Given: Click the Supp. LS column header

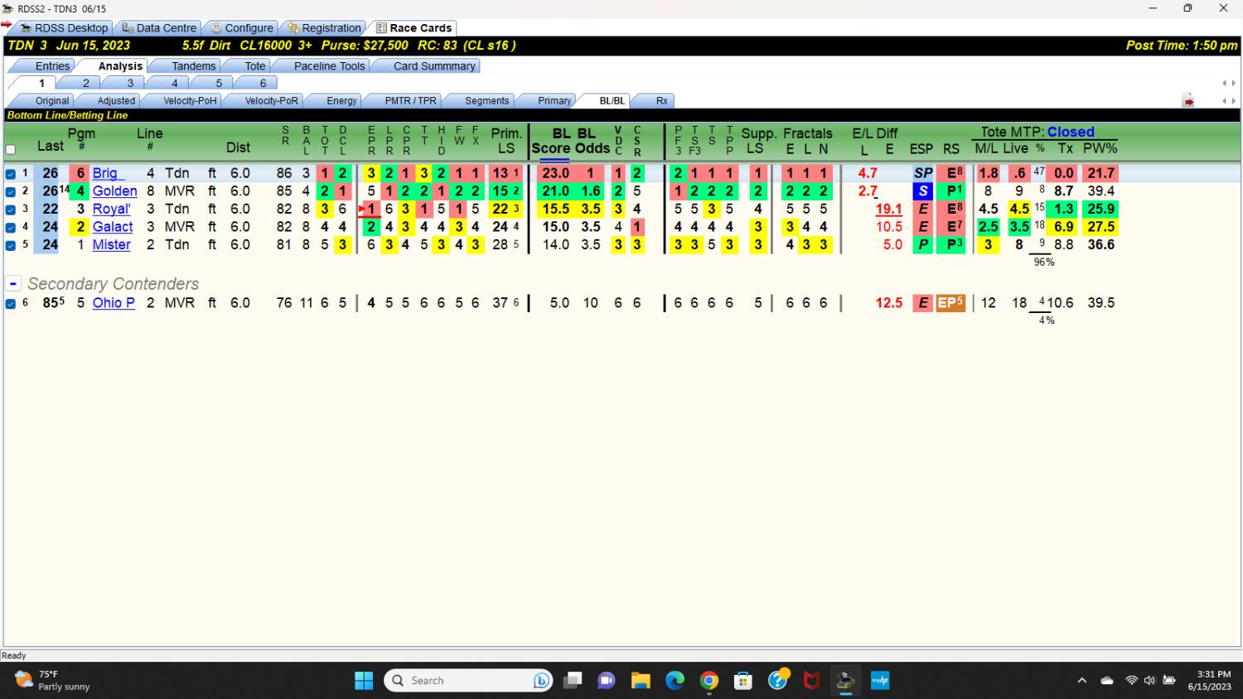Looking at the screenshot, I should (x=758, y=141).
